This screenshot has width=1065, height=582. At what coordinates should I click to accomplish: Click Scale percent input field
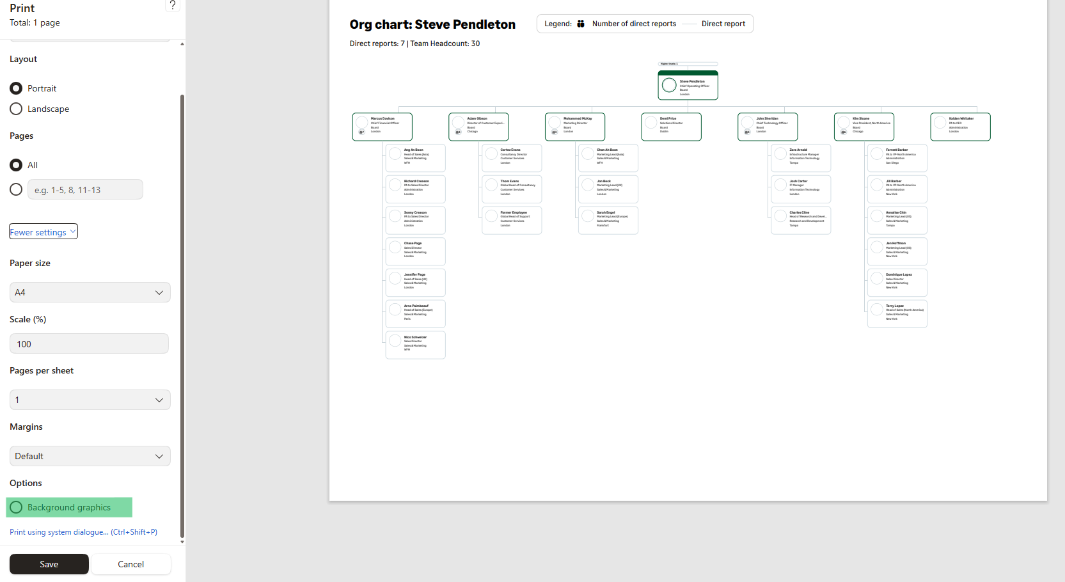coord(89,343)
